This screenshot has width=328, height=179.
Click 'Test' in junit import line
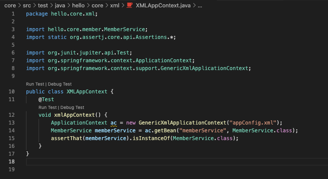click(123, 53)
